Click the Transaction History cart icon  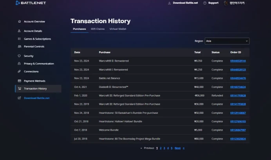coord(20,89)
